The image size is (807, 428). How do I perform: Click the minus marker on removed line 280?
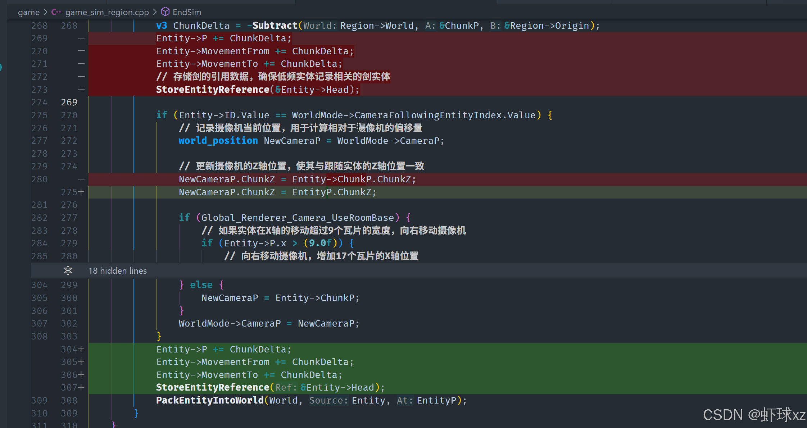81,179
